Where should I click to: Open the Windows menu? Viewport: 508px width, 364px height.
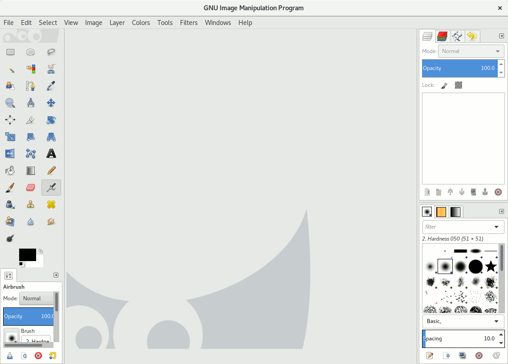(218, 23)
